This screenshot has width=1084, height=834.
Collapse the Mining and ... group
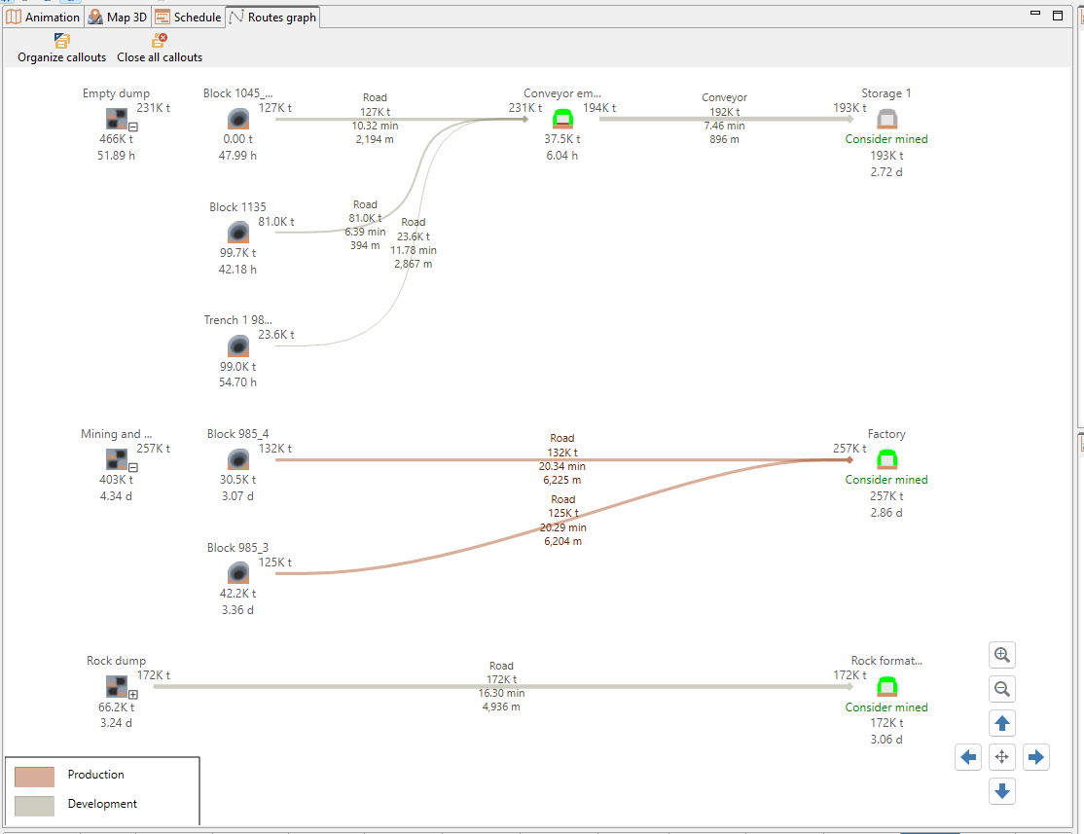[133, 467]
